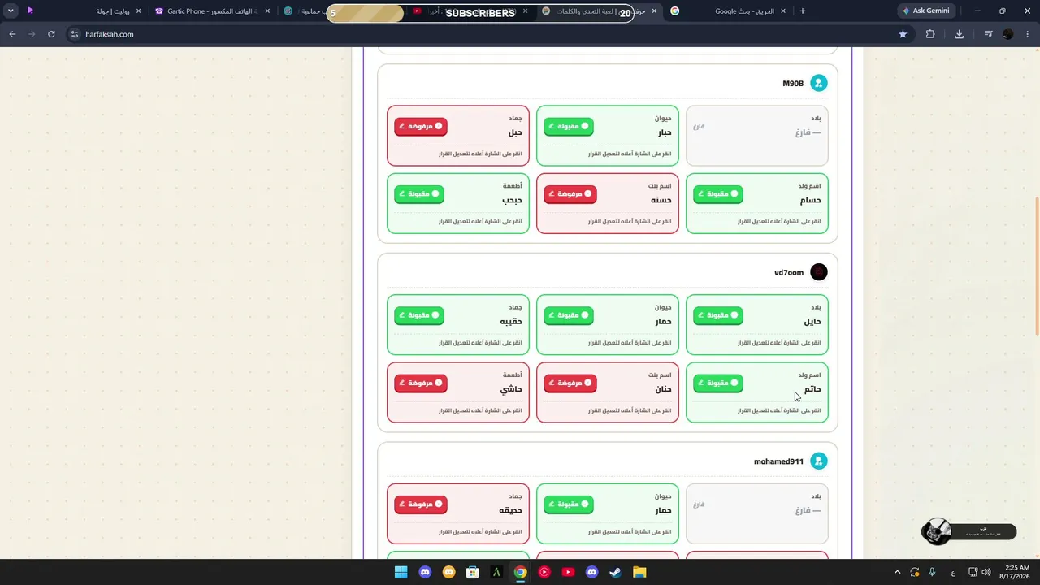Screen dimensions: 1040x585
Task: Open the Chrome three-dot menu
Action: pos(1028,34)
